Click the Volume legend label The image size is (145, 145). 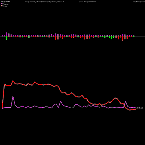click(6, 4)
